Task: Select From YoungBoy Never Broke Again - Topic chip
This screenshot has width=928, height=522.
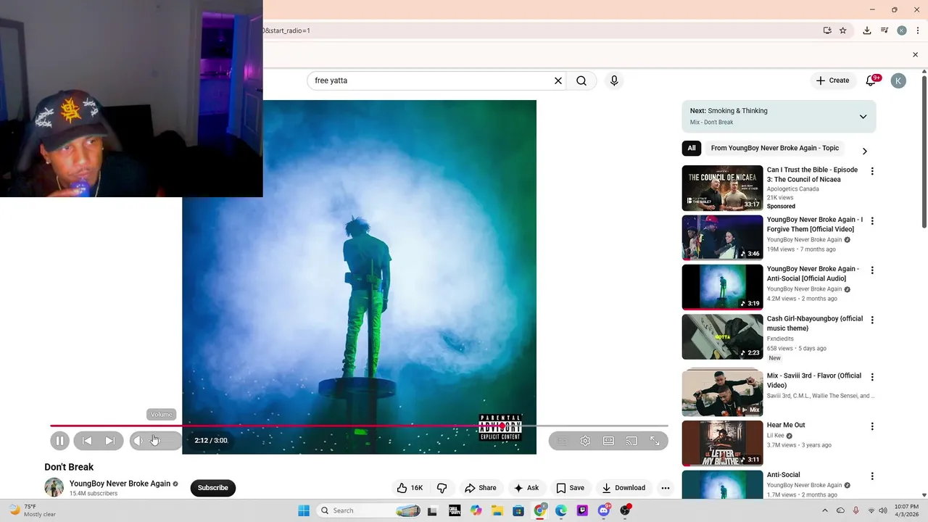Action: [775, 148]
